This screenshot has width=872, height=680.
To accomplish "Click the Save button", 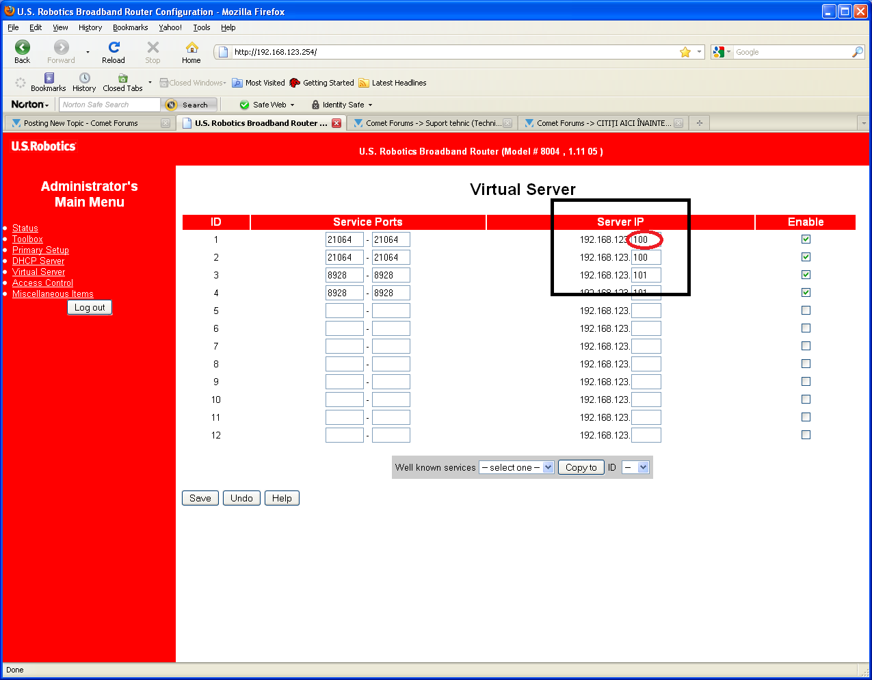I will [200, 498].
